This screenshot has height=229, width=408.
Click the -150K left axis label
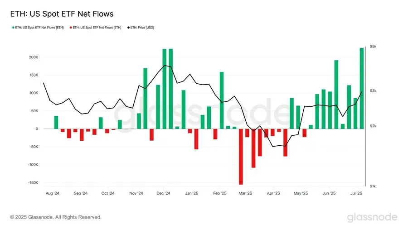33,182
